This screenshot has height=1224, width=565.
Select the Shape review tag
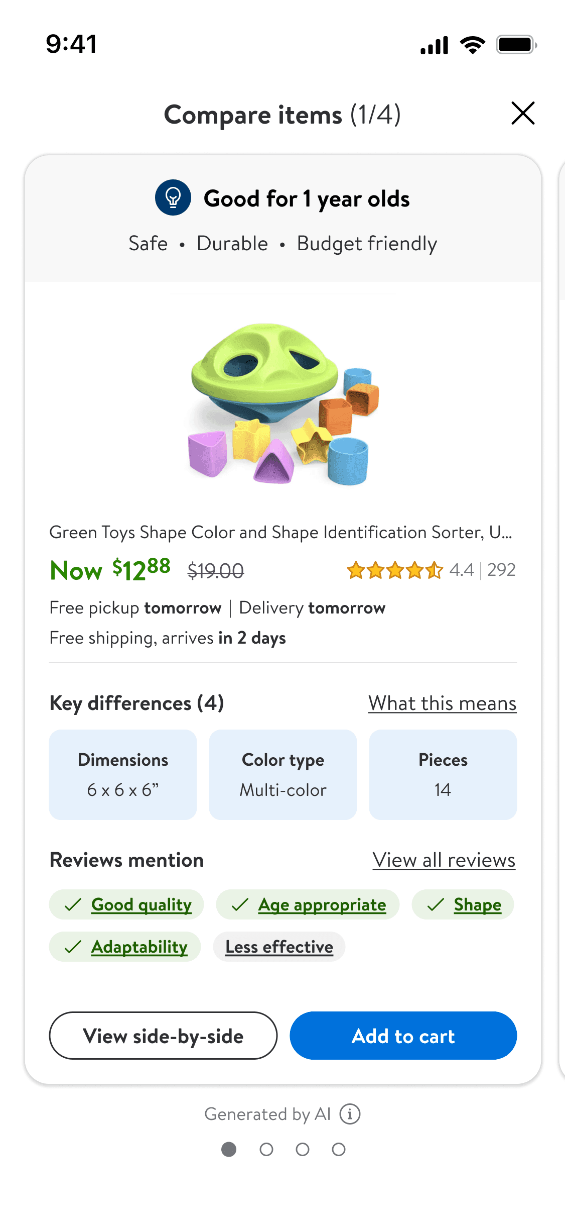pos(463,905)
